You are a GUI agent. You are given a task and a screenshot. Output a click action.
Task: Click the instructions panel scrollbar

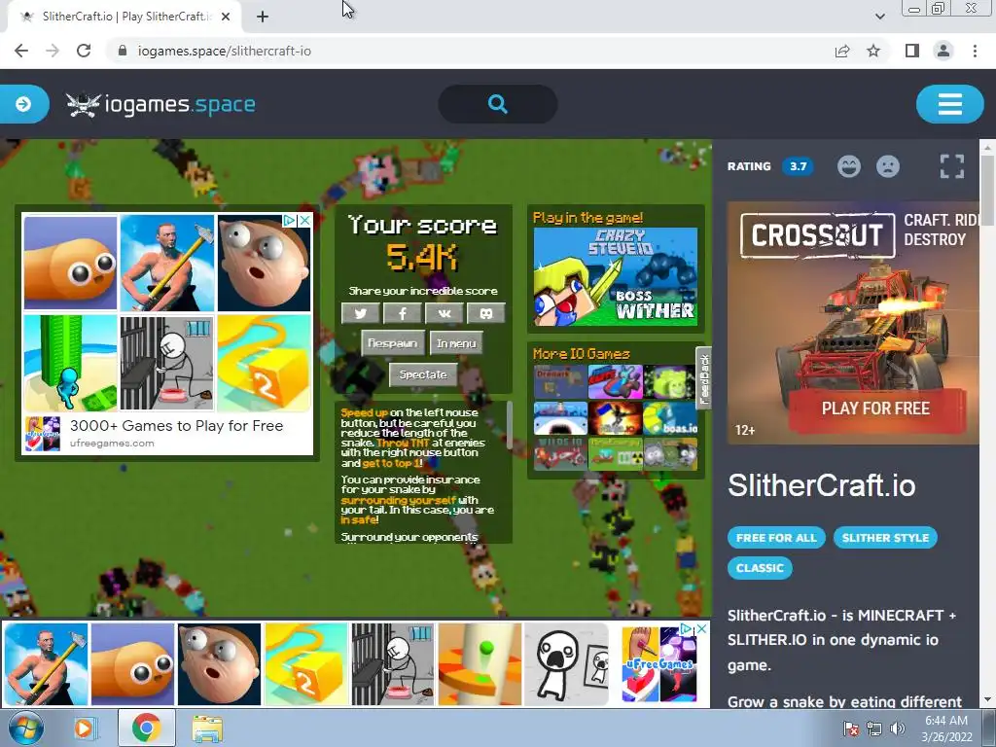click(510, 424)
